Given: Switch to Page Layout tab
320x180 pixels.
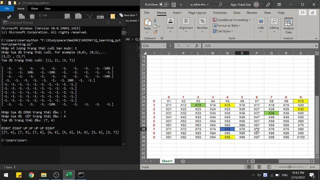Looking at the screenshot, I should [x=197, y=12].
